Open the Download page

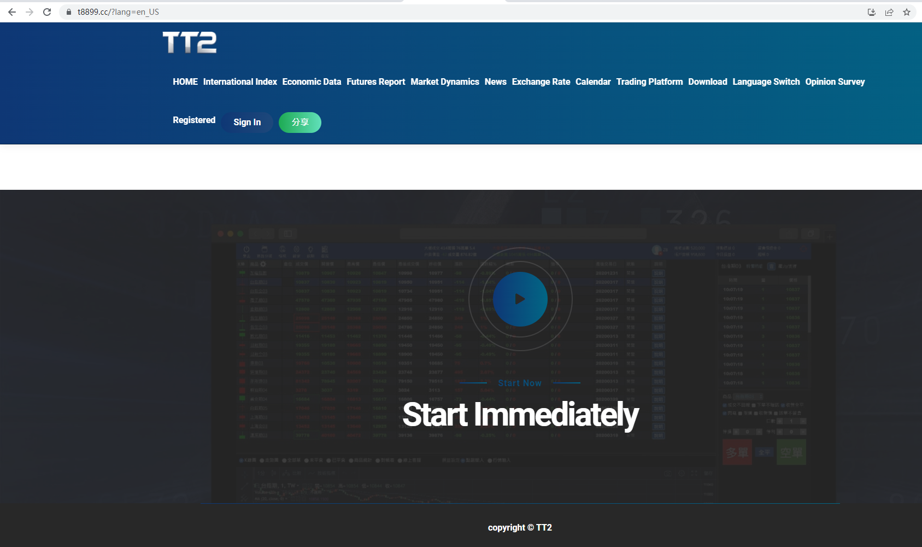coord(708,82)
